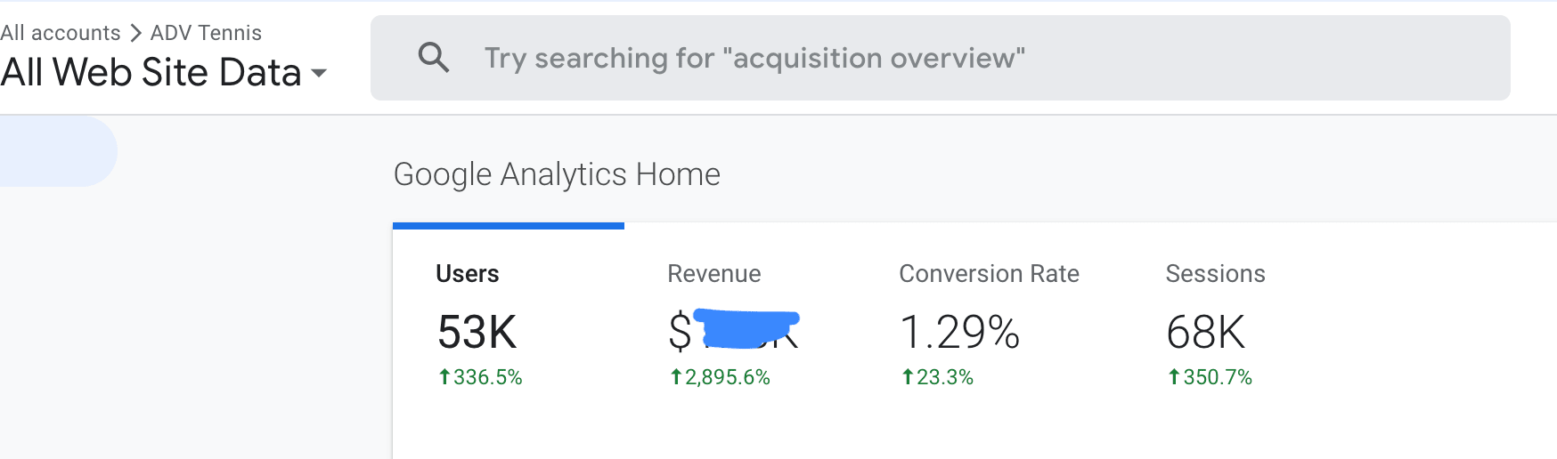Click the All Web Site Data view name
The width and height of the screenshot is (1557, 459).
pos(151,73)
